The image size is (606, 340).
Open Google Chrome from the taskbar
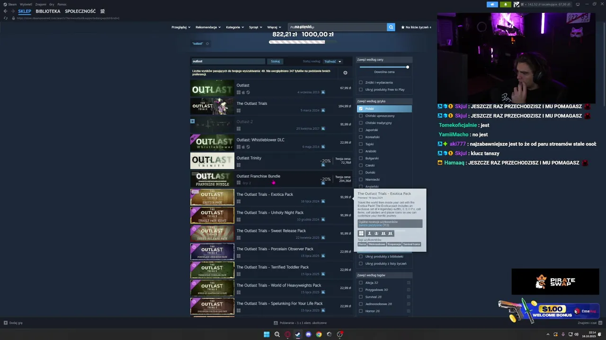[319, 334]
